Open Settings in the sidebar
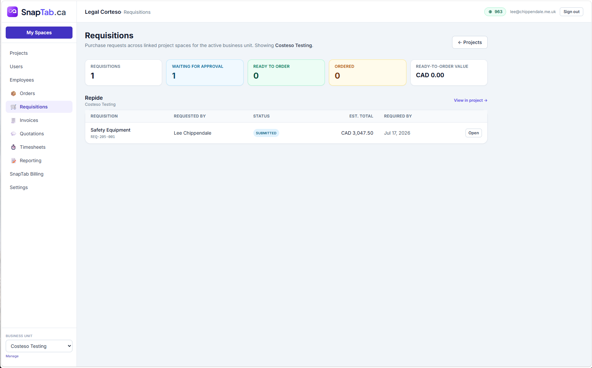592x368 pixels. point(19,187)
